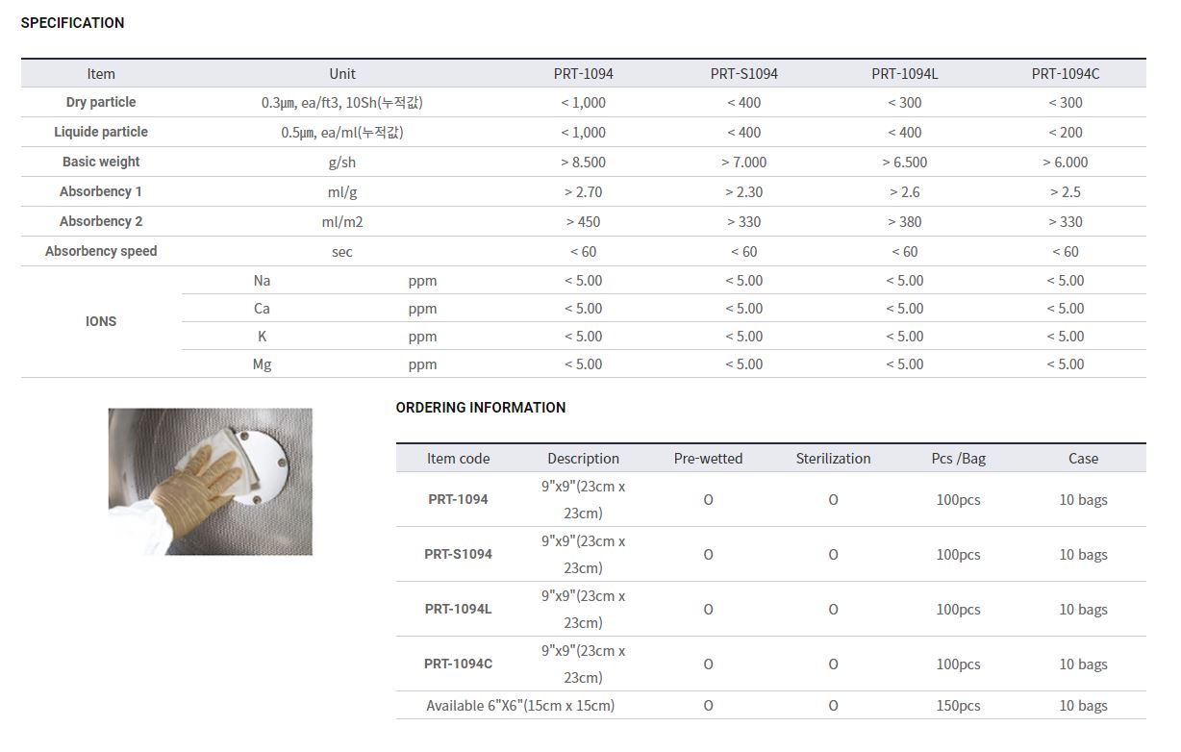Click the IONS row group label
This screenshot has height=752, width=1181.
(101, 321)
